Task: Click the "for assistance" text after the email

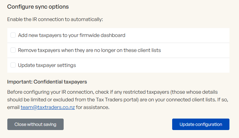Action: tap(93, 107)
